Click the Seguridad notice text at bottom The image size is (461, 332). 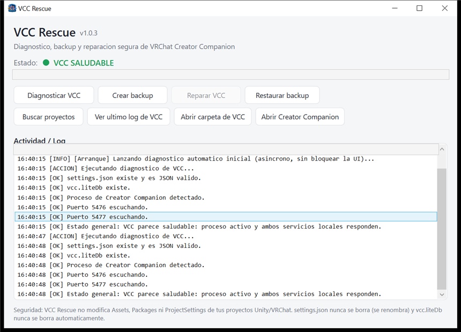(x=228, y=314)
